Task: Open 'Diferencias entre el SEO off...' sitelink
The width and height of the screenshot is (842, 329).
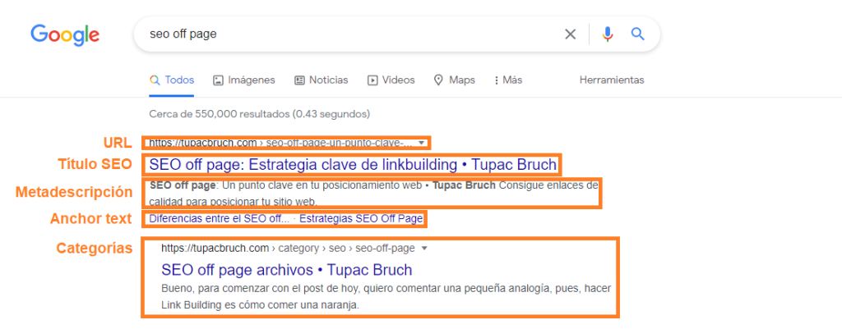Action: pos(219,219)
